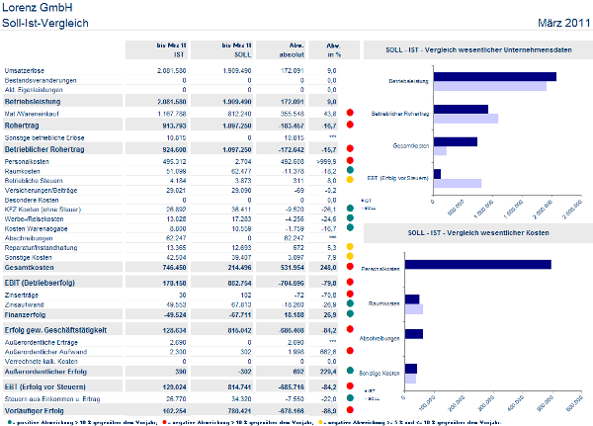This screenshot has height=426, width=593.
Task: Click the red indicator next to Personalkosten
Action: pos(350,160)
